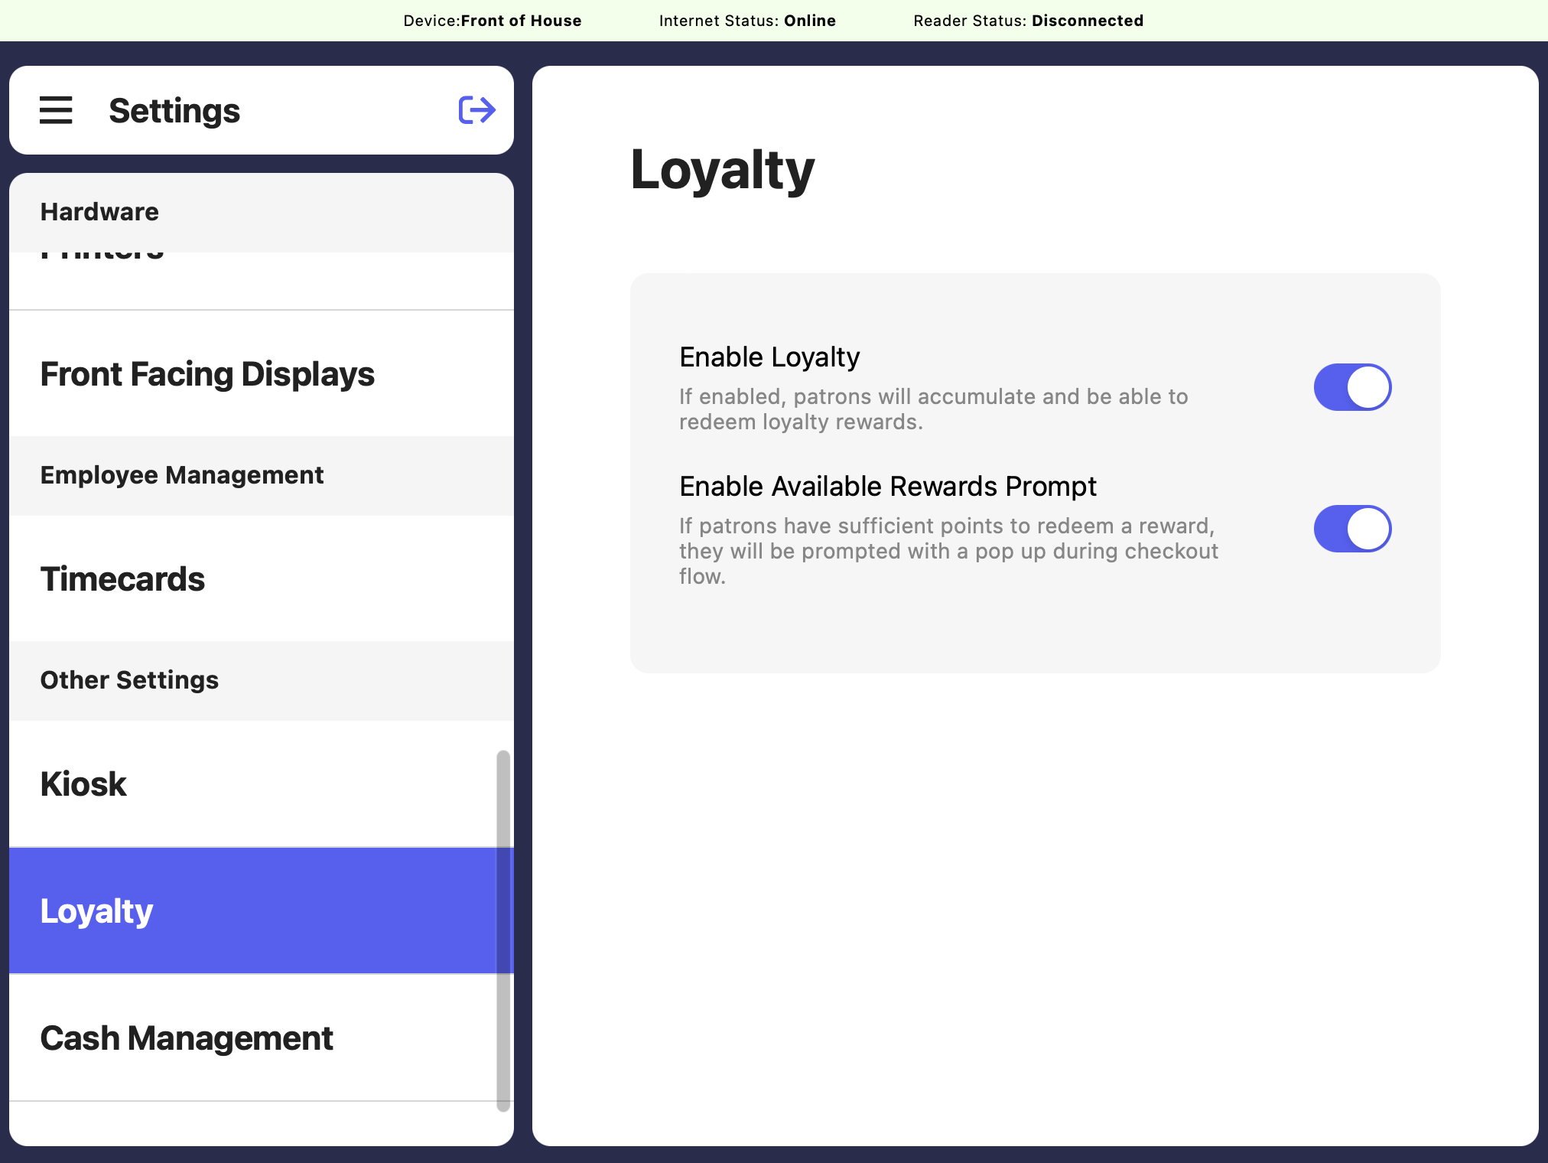Click the Hardware section header
Viewport: 1548px width, 1163px height.
[x=99, y=212]
